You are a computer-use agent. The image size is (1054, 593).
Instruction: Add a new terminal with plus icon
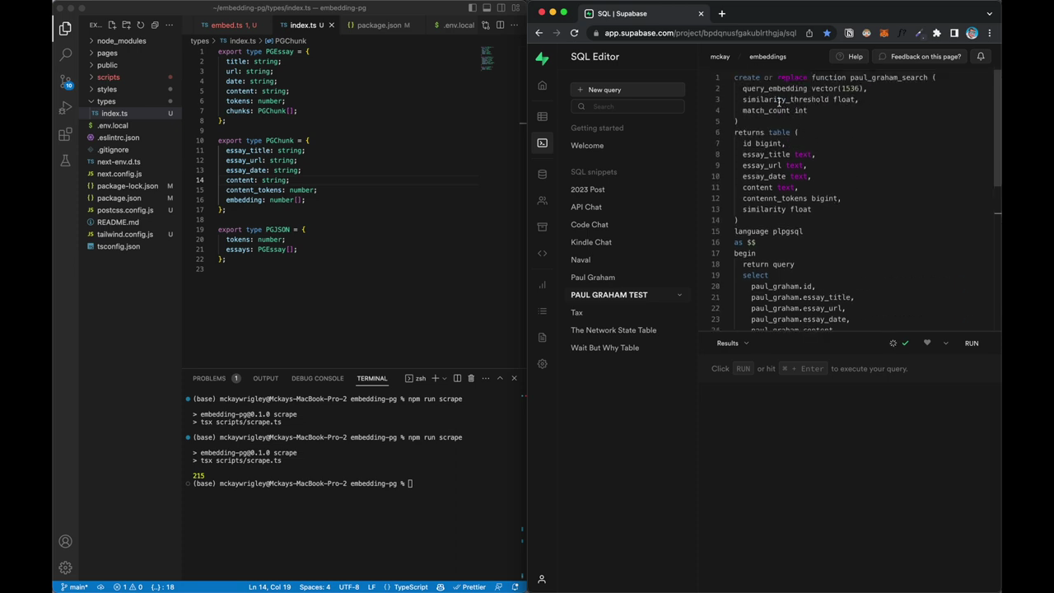point(435,378)
